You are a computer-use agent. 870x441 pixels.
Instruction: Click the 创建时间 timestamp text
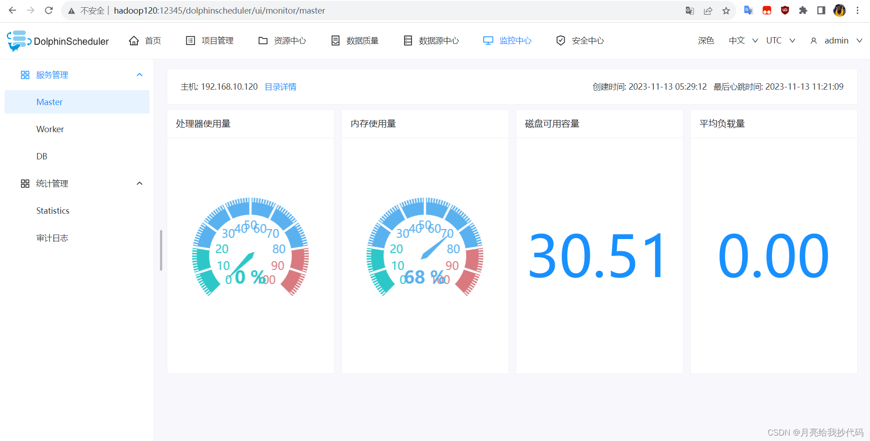tap(650, 86)
